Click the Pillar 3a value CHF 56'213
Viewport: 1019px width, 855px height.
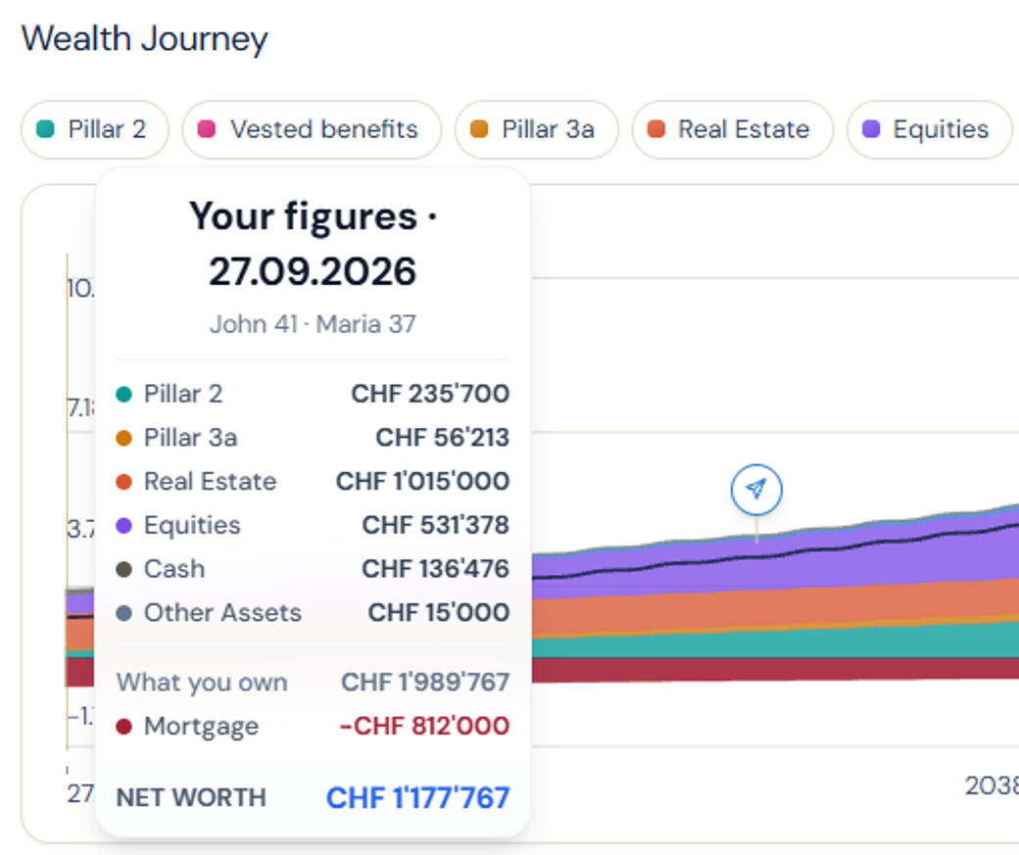[x=443, y=437]
